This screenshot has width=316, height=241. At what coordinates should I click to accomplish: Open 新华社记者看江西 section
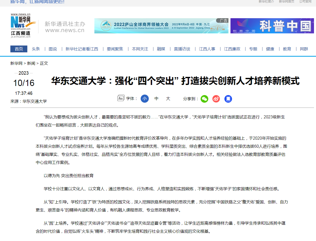click(x=82, y=49)
